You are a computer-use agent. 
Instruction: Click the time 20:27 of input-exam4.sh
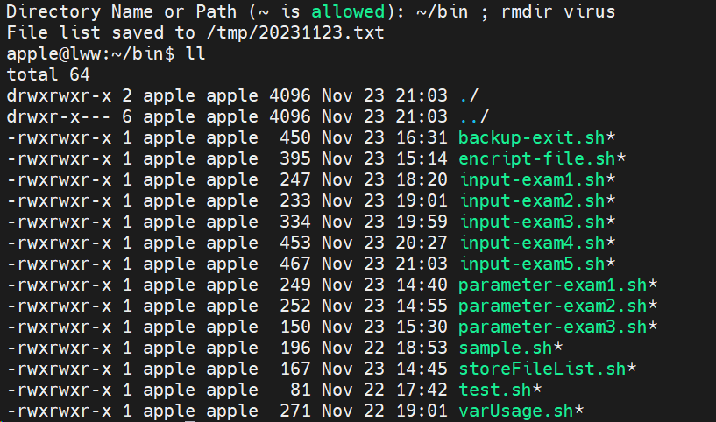422,243
